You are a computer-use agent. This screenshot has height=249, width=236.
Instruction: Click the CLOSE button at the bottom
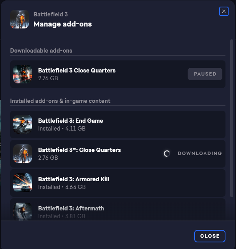210,236
